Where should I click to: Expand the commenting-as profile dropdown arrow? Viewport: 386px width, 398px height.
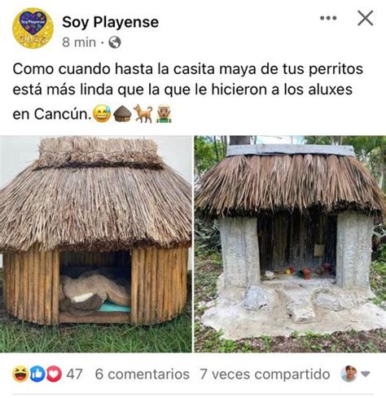[x=366, y=374]
